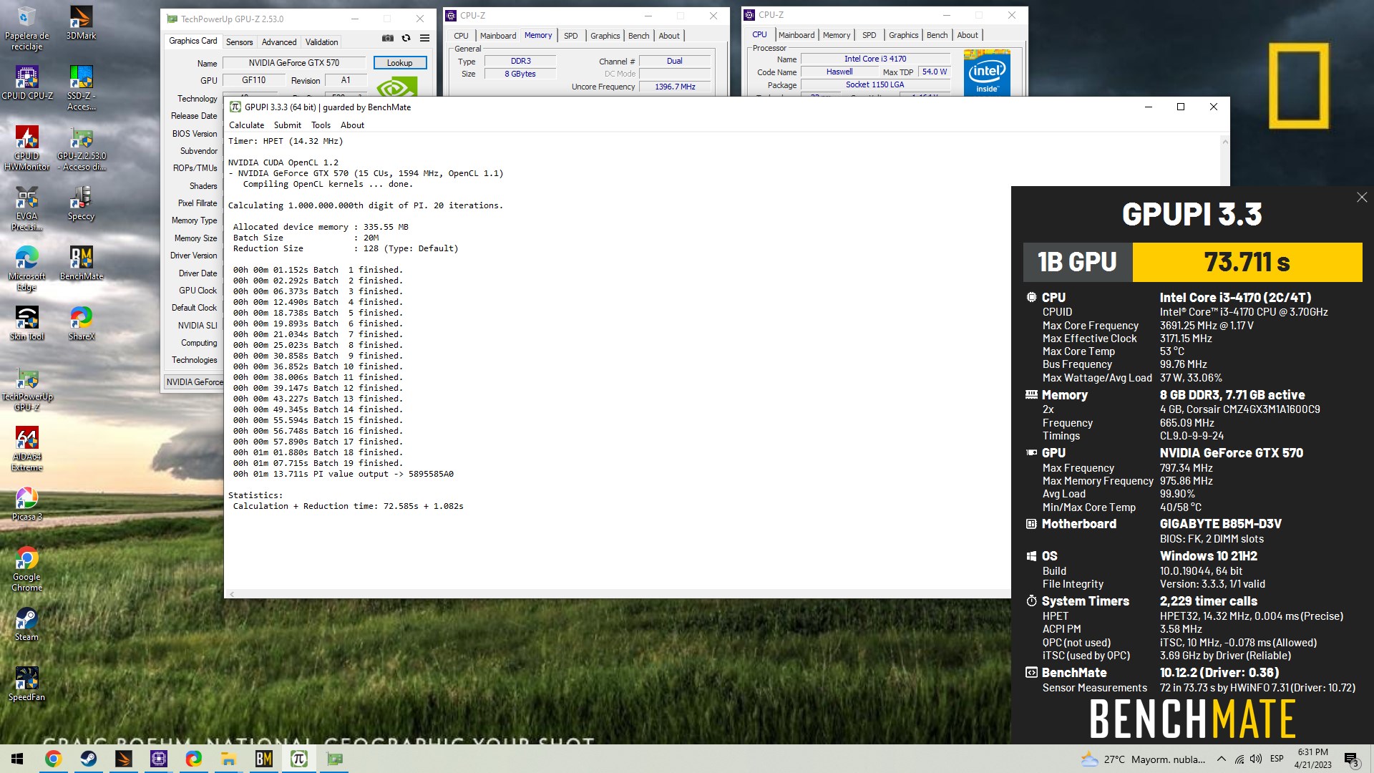Click the GPUPI vertical scrollbar up arrow
Viewport: 1374px width, 773px height.
tap(1224, 142)
